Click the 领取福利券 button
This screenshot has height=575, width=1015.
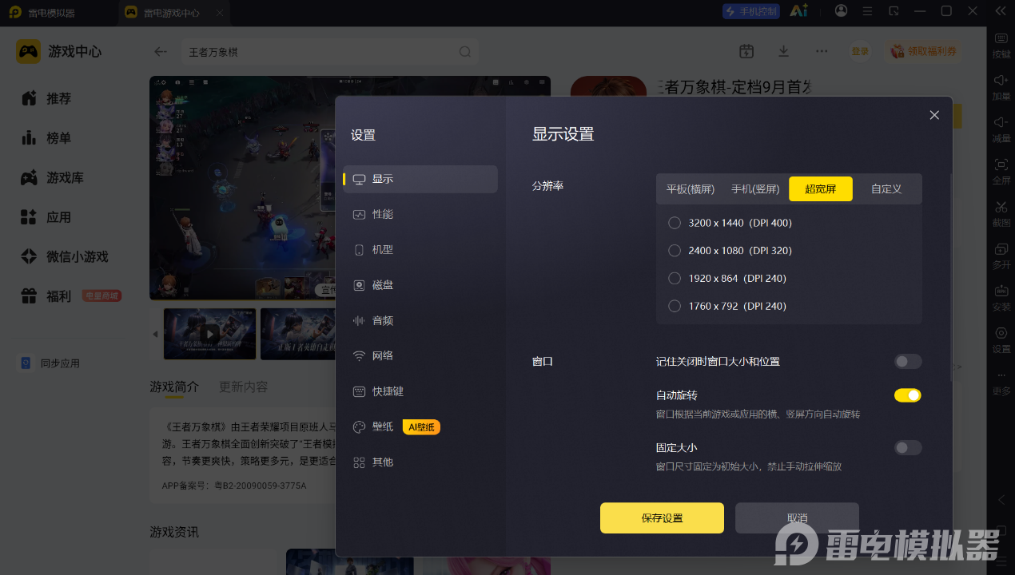coord(923,51)
